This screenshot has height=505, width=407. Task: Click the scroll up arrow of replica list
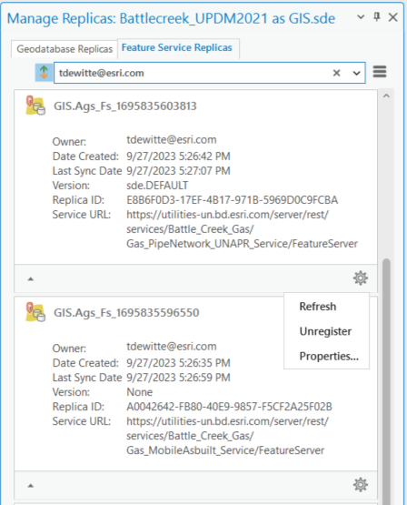click(386, 96)
